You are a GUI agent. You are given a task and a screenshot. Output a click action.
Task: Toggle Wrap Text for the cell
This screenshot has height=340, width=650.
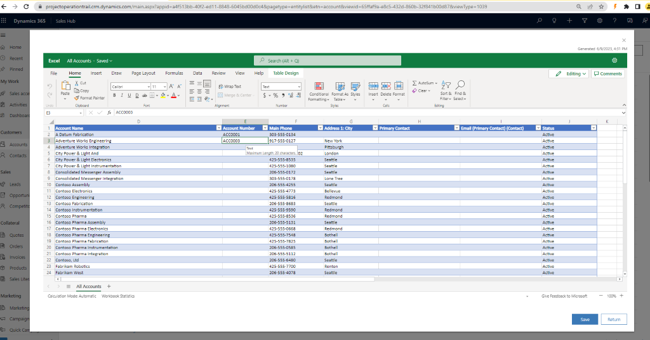[229, 87]
